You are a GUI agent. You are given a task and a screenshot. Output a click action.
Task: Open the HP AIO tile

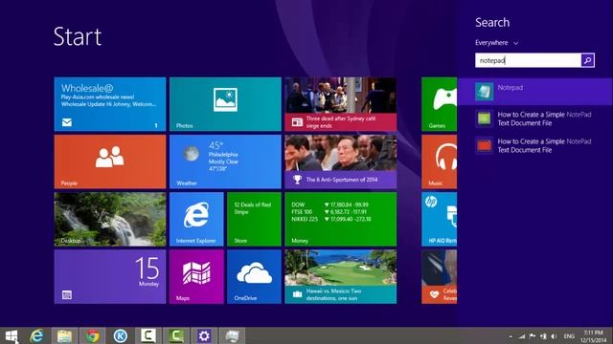pyautogui.click(x=439, y=219)
